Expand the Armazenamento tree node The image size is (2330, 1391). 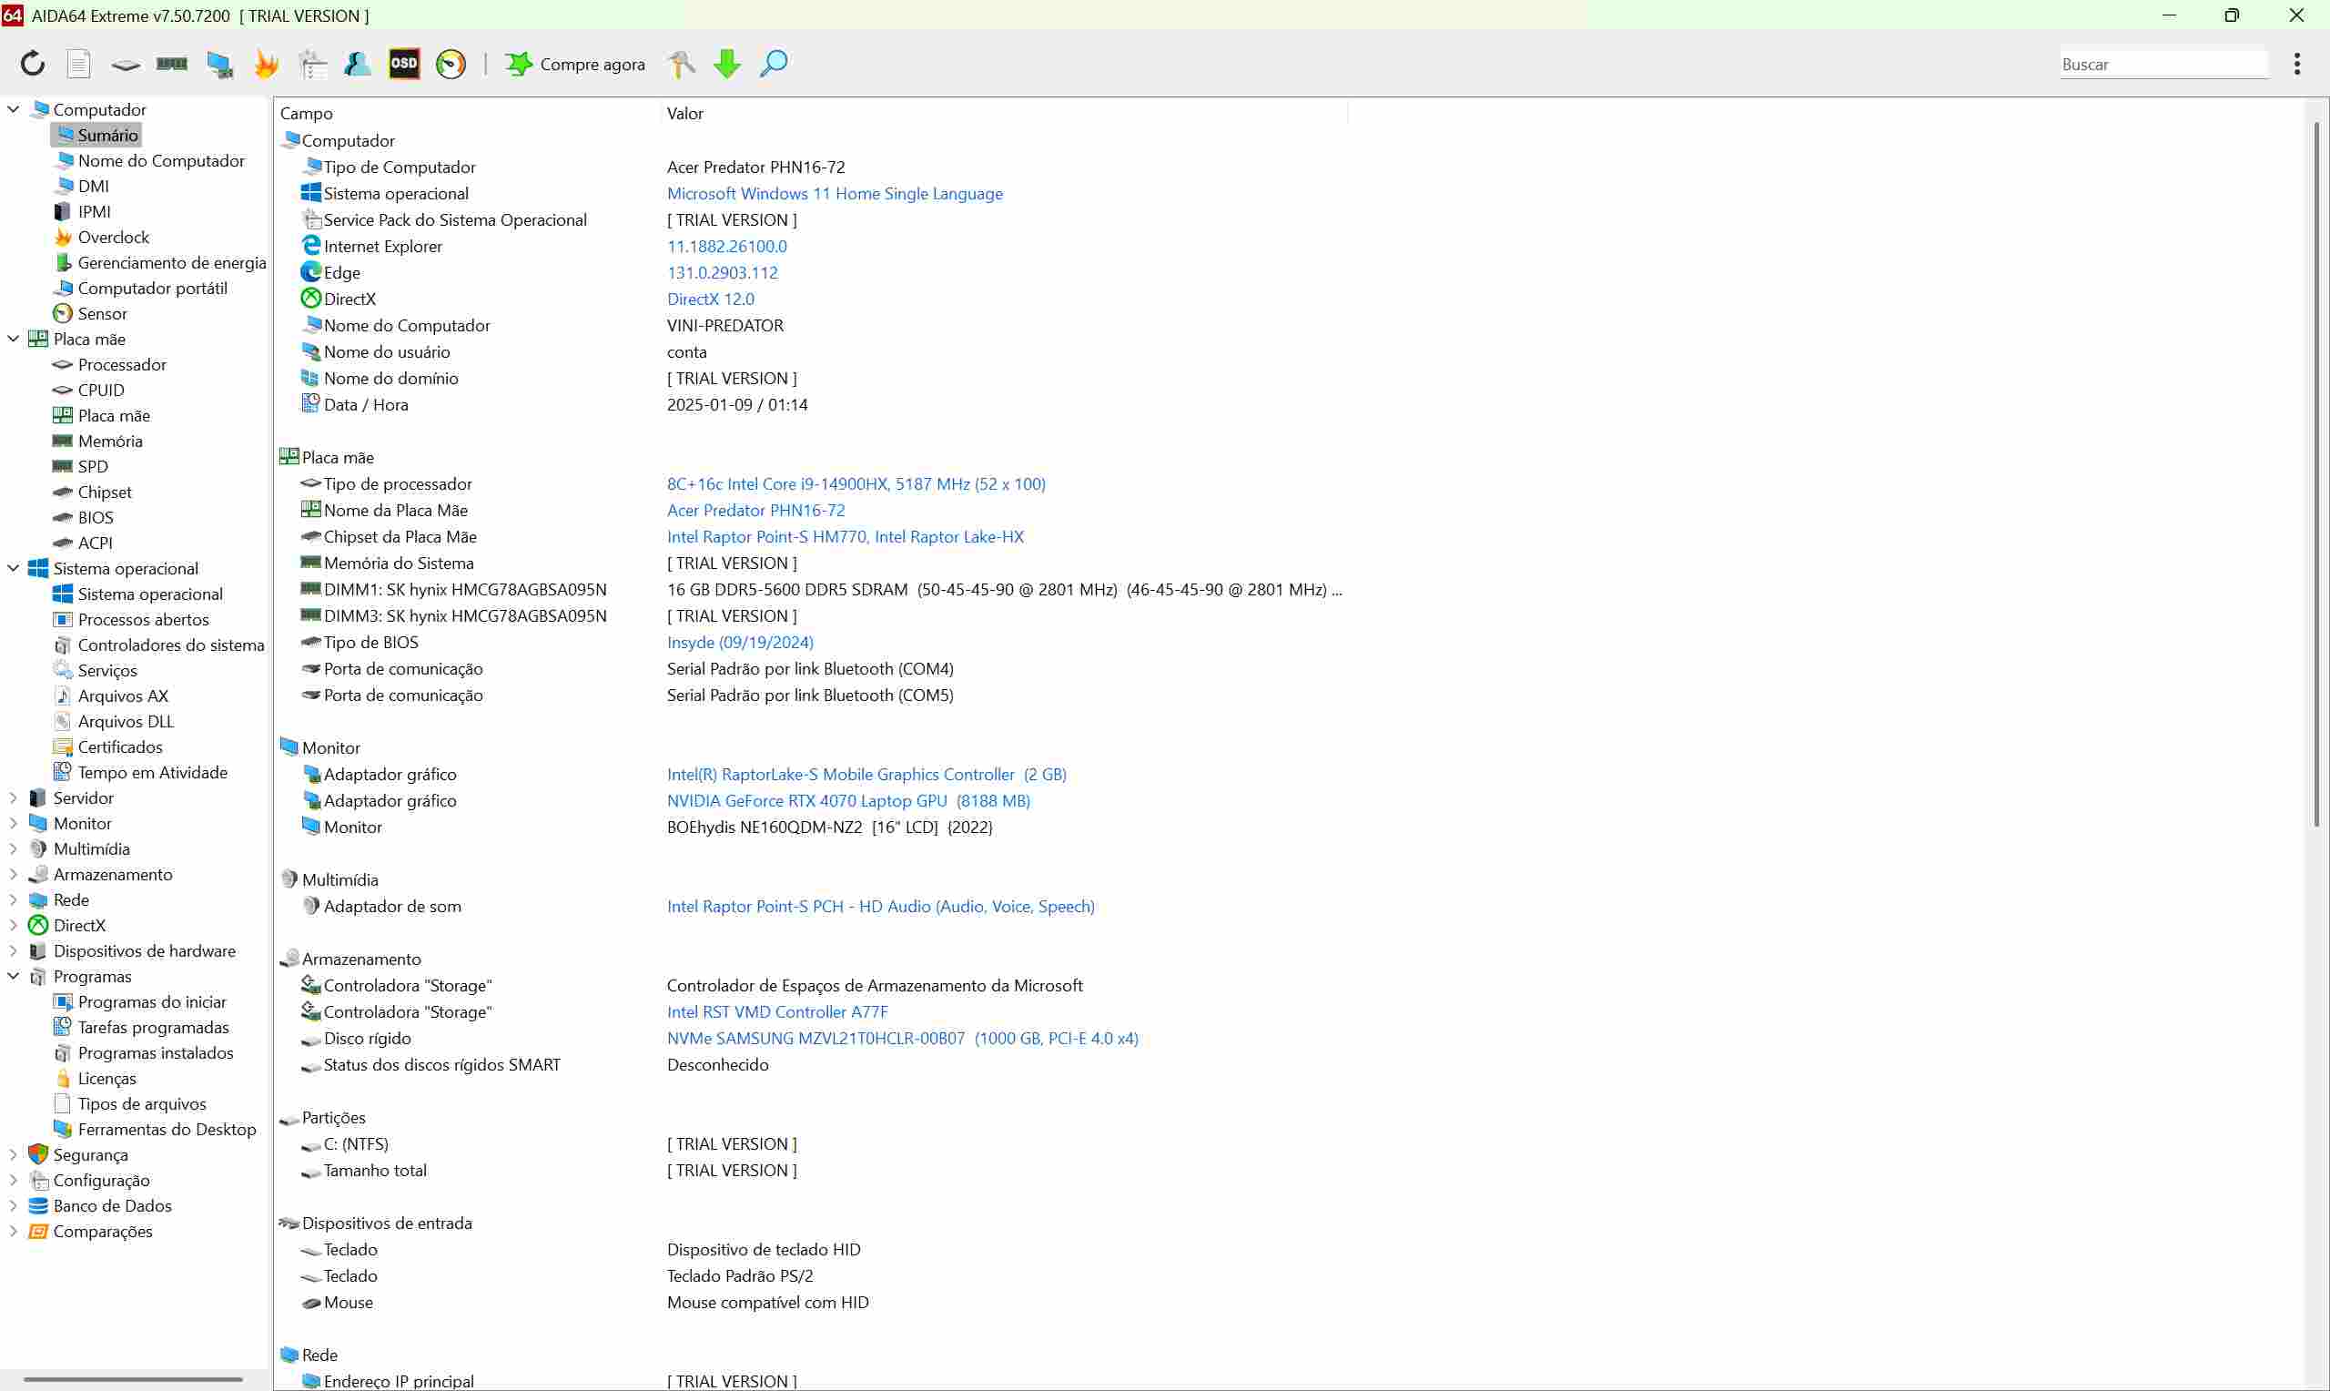click(13, 874)
